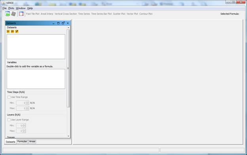Click the Fast Tile Plot button

pyautogui.click(x=33, y=14)
